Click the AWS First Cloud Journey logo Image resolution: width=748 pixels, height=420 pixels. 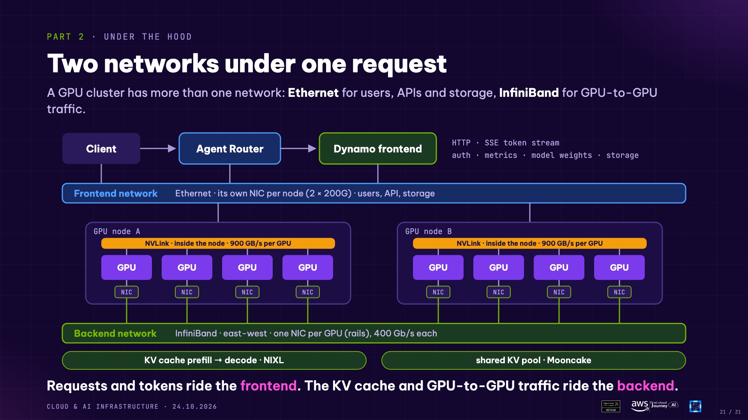(655, 406)
